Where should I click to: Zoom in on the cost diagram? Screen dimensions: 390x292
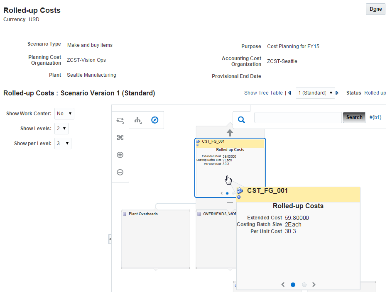pos(120,155)
